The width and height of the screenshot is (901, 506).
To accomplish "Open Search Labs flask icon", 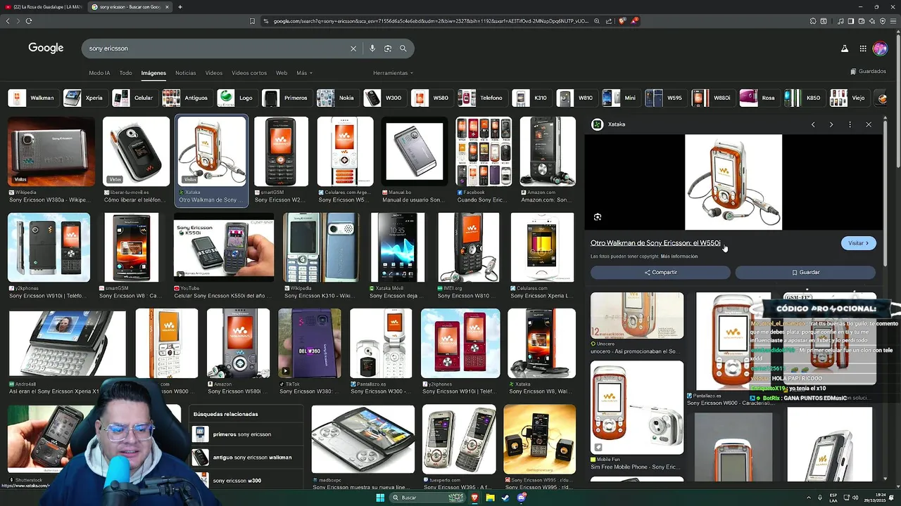I will (845, 48).
